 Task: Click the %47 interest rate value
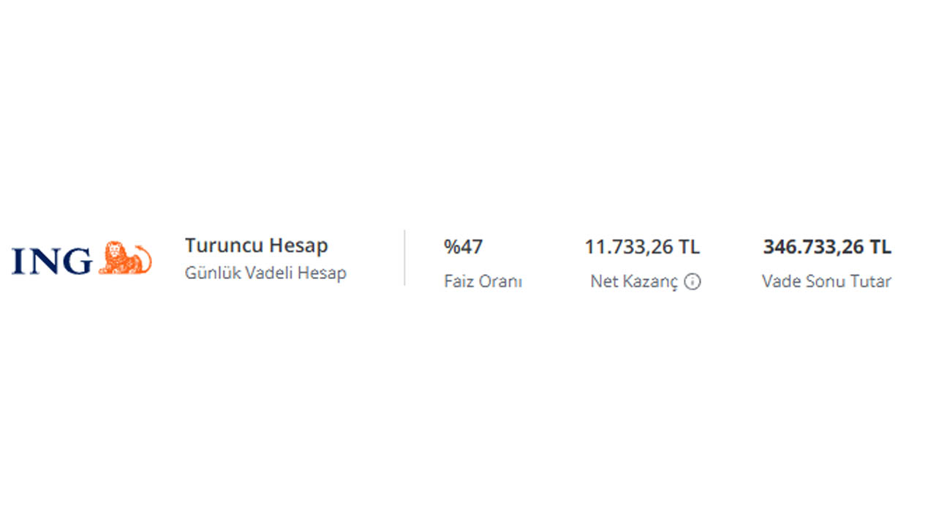(x=463, y=247)
